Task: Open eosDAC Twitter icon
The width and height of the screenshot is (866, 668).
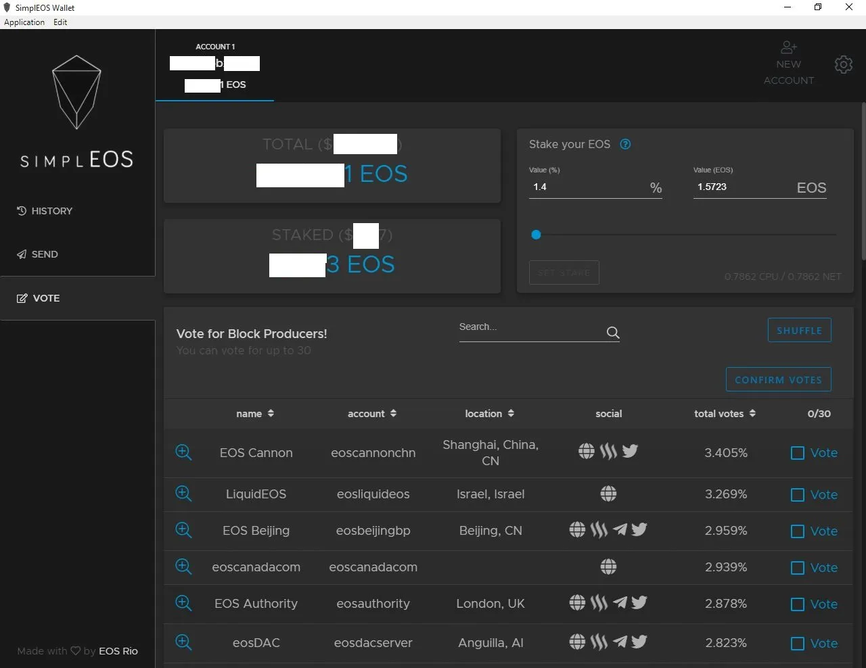Action: (639, 641)
